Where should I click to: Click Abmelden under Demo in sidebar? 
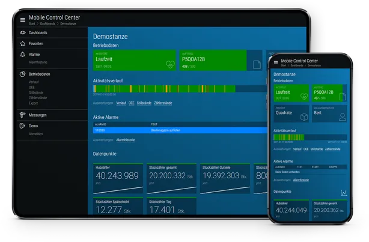[36, 134]
